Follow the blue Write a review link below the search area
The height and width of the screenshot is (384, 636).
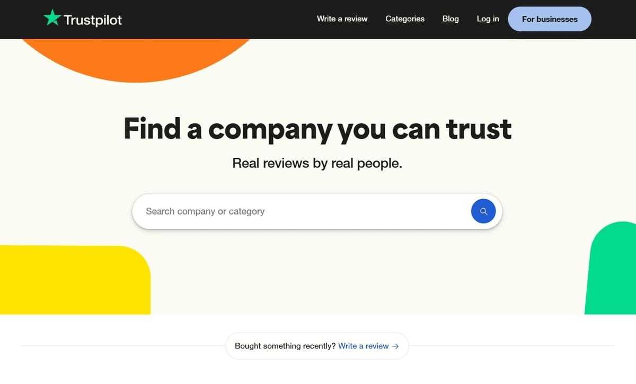click(x=363, y=346)
